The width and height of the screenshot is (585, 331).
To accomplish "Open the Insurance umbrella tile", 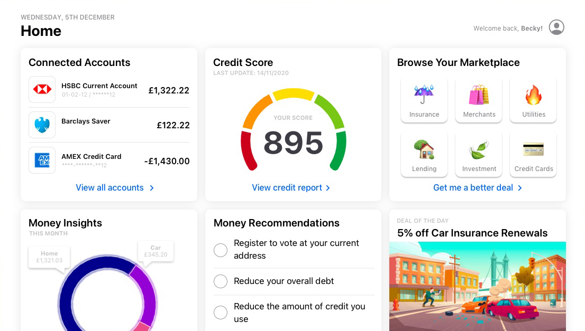I will [424, 100].
